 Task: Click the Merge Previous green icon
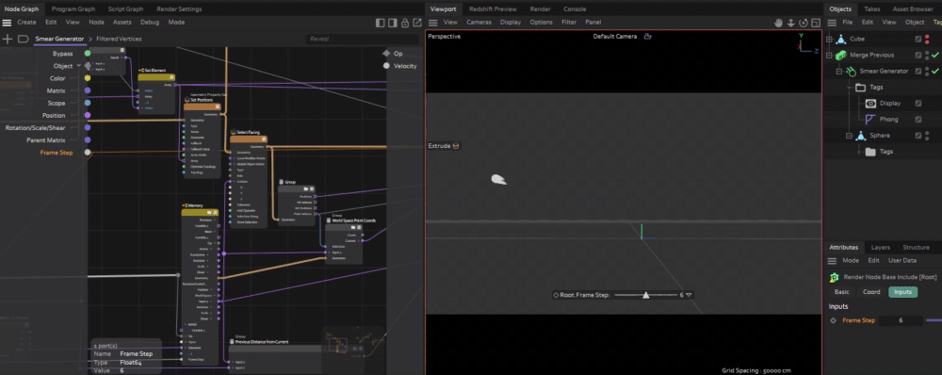point(841,55)
